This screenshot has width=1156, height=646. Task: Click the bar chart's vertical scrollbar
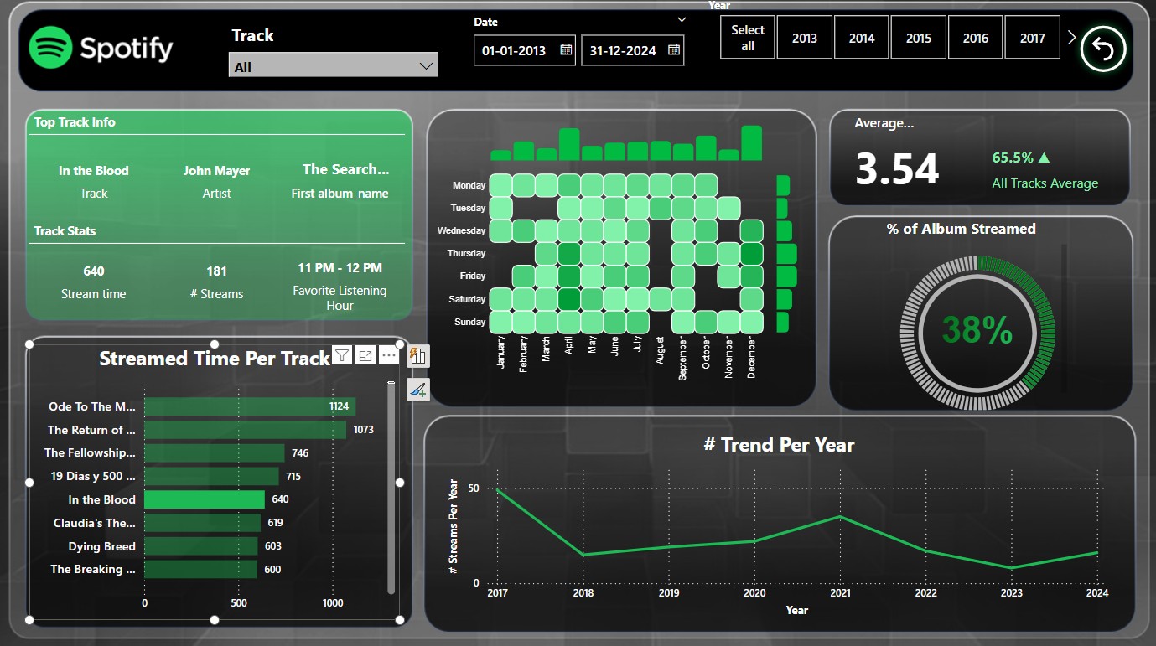[x=391, y=486]
